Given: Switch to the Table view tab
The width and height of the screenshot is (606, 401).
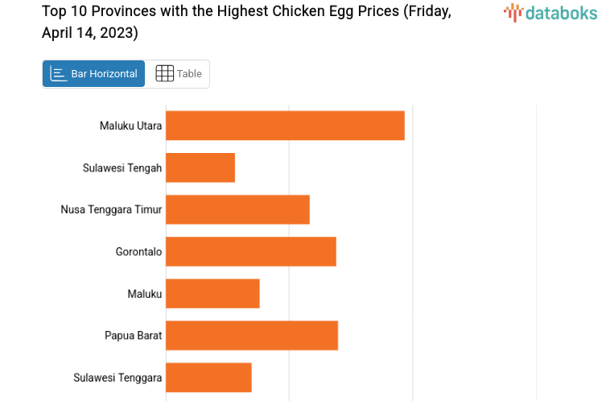Looking at the screenshot, I should (178, 74).
